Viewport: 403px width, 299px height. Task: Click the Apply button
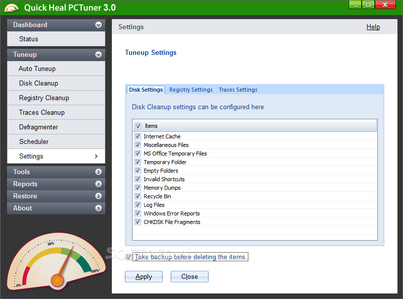click(144, 277)
